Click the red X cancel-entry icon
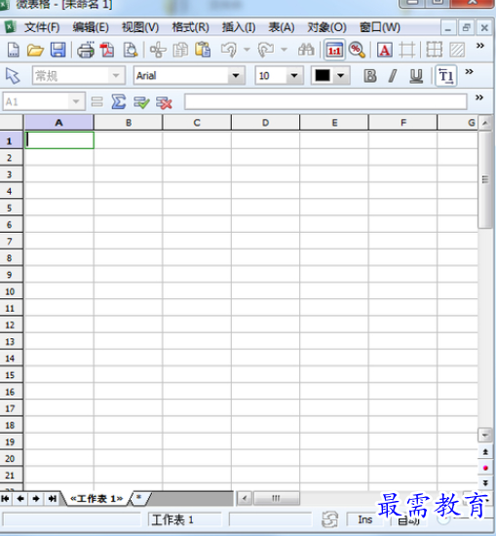Image resolution: width=496 pixels, height=536 pixels. [164, 102]
